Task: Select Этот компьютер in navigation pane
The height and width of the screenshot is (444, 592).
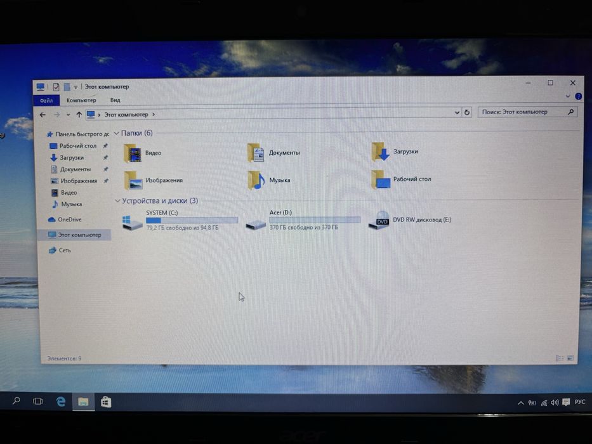Action: coord(74,235)
